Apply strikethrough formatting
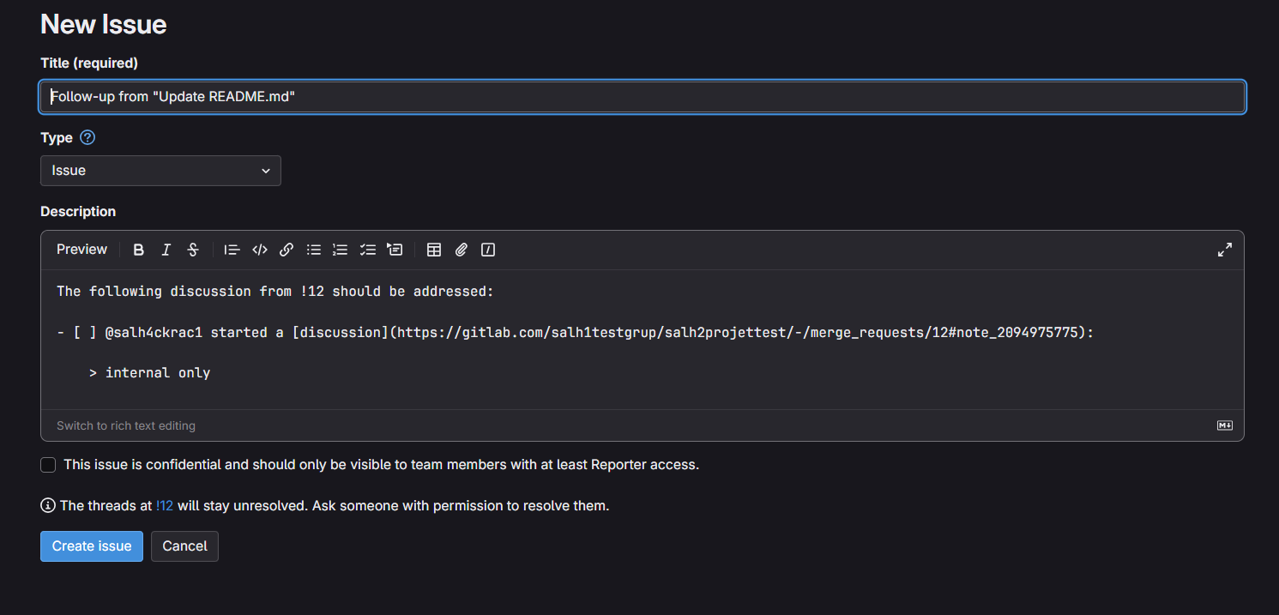 (x=193, y=250)
